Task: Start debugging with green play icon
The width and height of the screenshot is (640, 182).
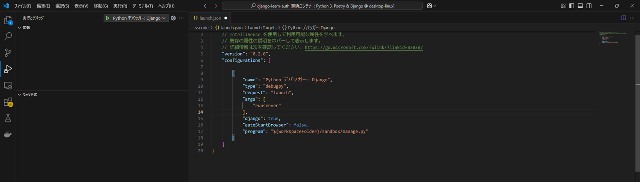Action: coord(108,18)
